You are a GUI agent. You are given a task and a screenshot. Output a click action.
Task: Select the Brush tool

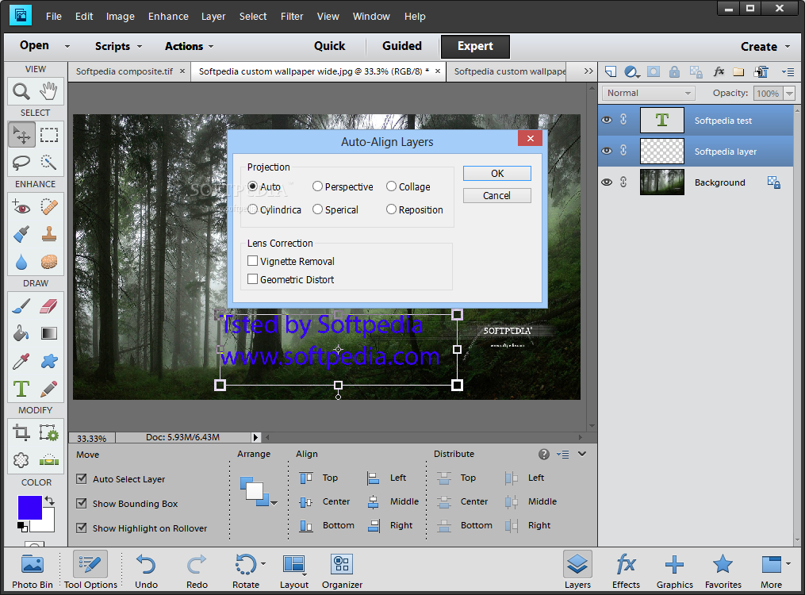[21, 306]
